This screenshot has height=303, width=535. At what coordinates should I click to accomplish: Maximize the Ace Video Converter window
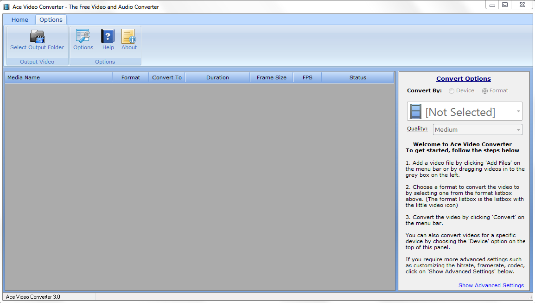click(x=505, y=5)
